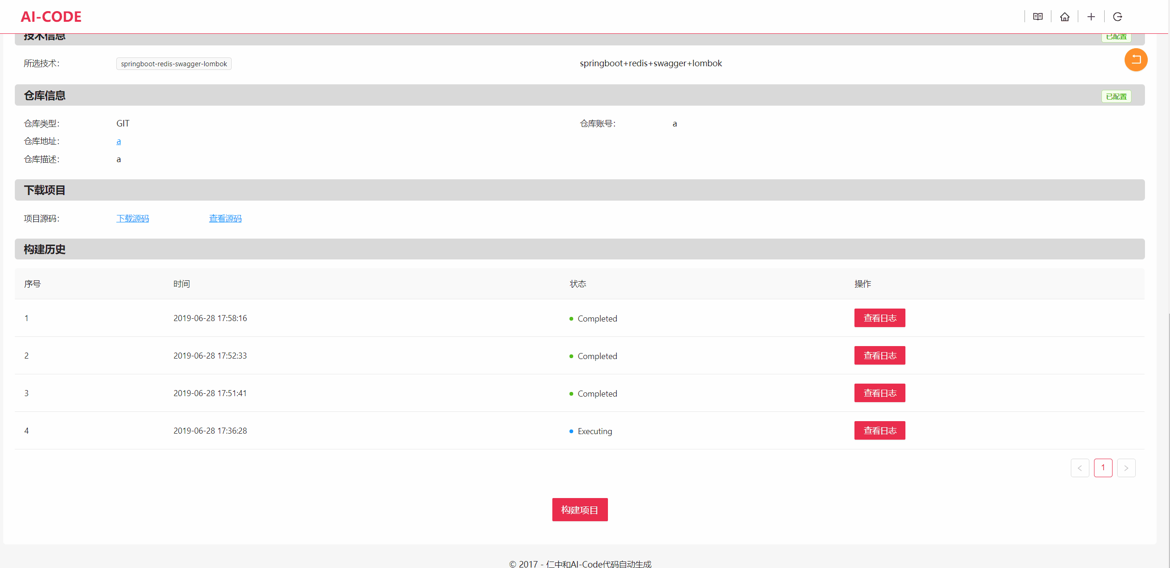
Task: View log of 17:51:41 build
Action: pyautogui.click(x=879, y=393)
